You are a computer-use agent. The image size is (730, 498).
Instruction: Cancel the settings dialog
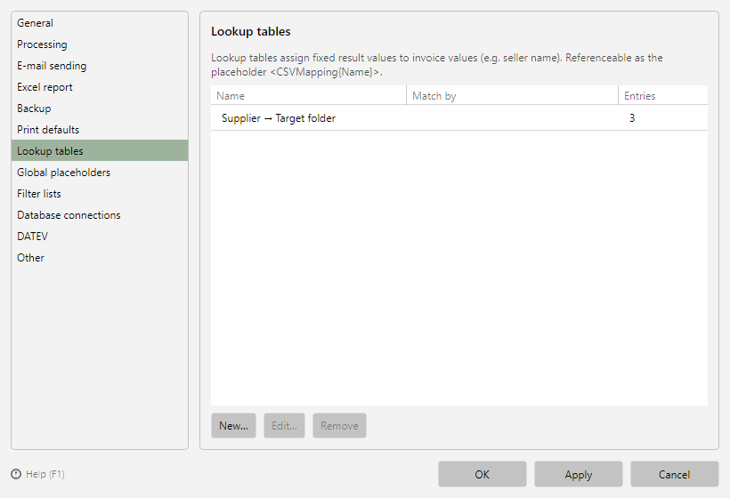(x=675, y=474)
